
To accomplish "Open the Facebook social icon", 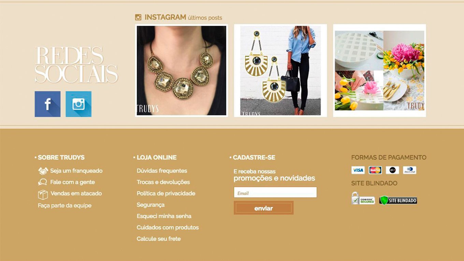I will pos(47,104).
